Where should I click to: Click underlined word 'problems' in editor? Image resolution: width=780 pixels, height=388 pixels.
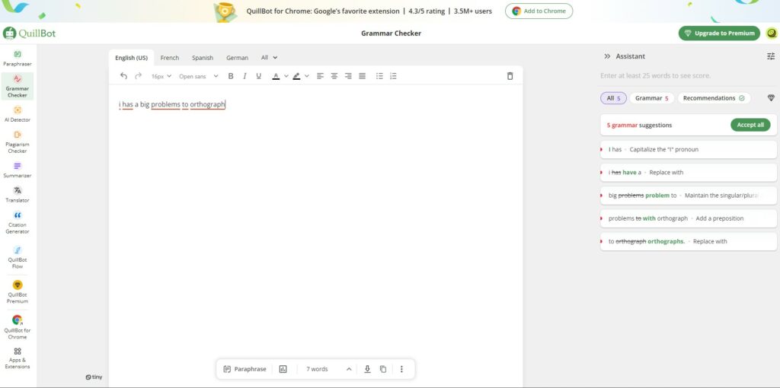click(x=165, y=105)
